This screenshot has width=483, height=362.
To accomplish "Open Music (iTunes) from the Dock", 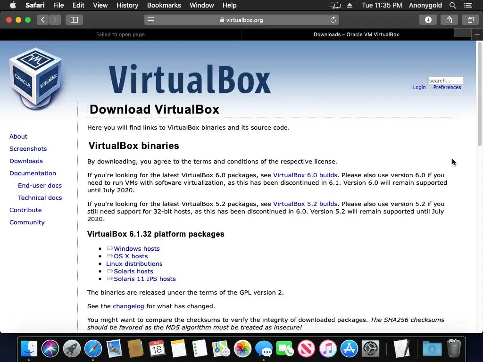I will 328,349.
